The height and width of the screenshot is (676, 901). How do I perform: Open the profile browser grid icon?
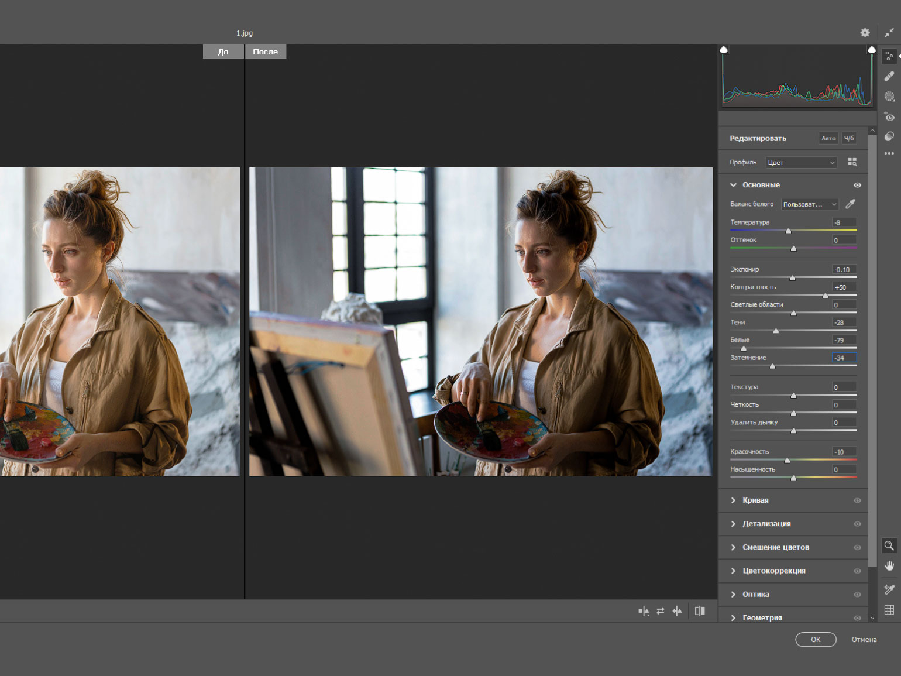tap(852, 162)
